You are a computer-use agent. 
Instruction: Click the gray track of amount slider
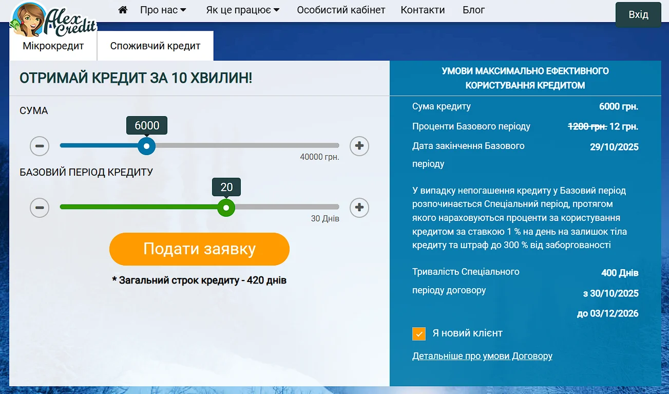[246, 145]
